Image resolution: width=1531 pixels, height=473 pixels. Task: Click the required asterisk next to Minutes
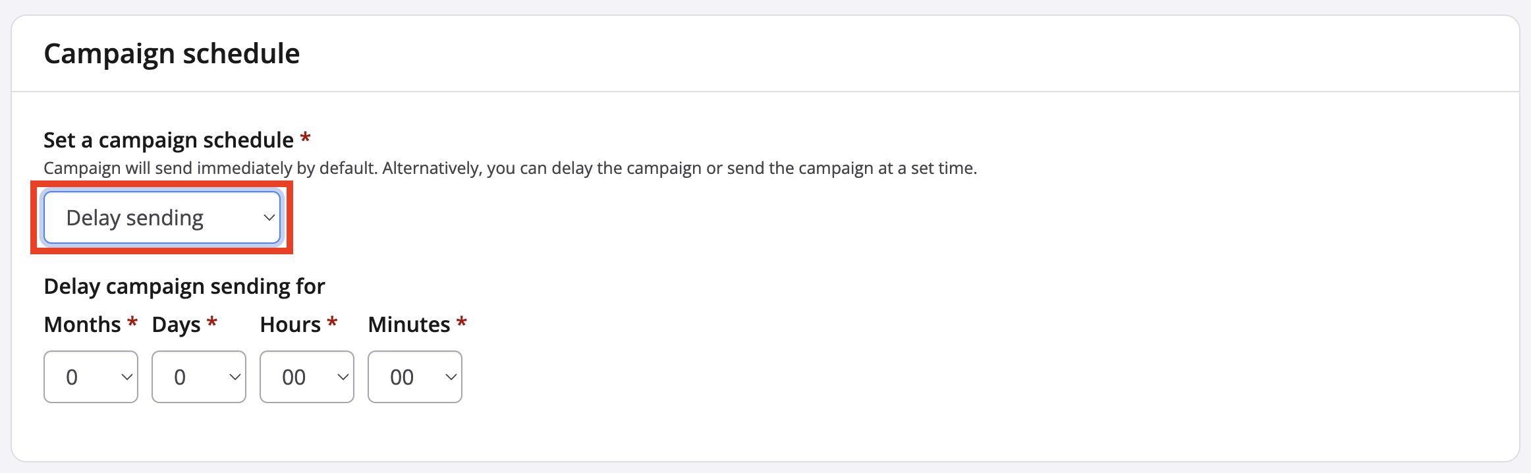point(462,323)
